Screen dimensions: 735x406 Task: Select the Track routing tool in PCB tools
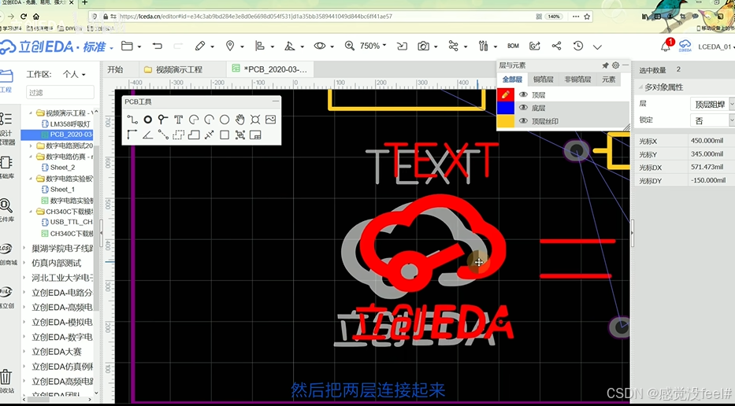pos(132,120)
